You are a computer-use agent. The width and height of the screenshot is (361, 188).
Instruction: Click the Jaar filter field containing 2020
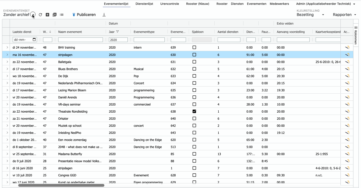tap(118, 40)
